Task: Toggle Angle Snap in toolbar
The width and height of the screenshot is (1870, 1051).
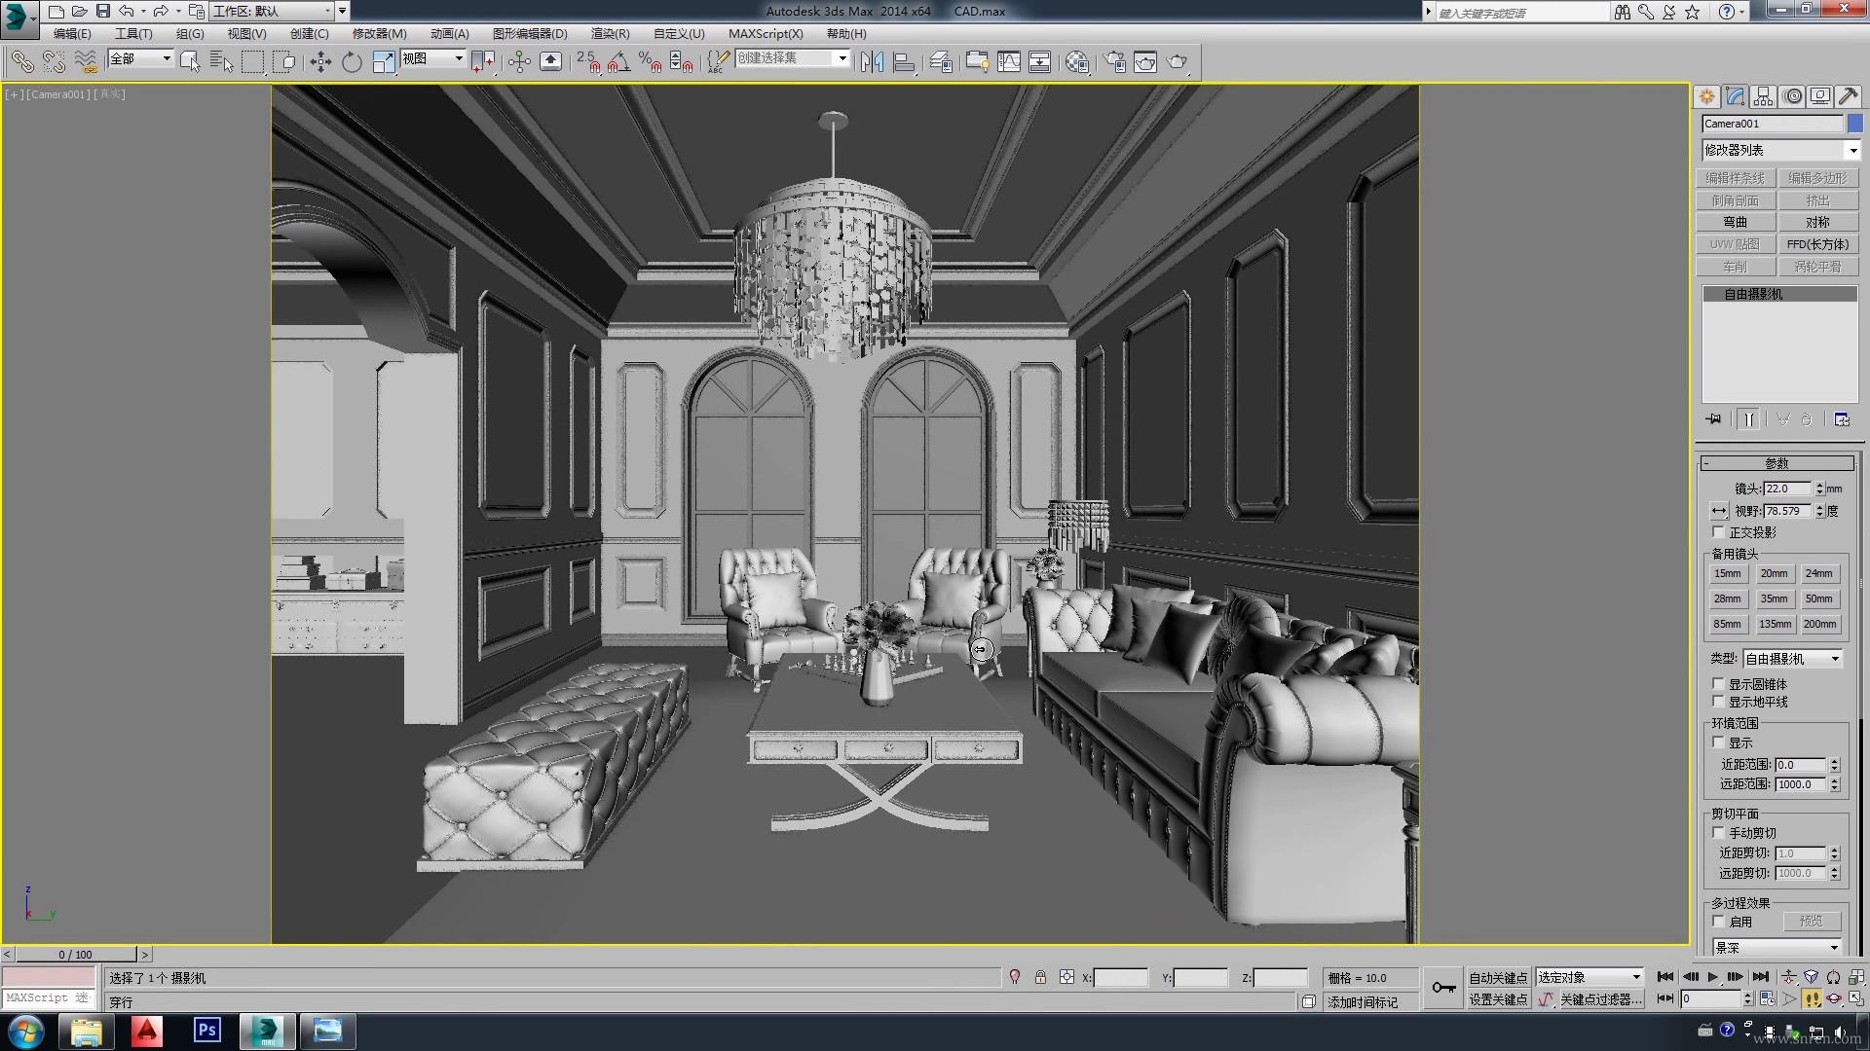Action: click(618, 62)
